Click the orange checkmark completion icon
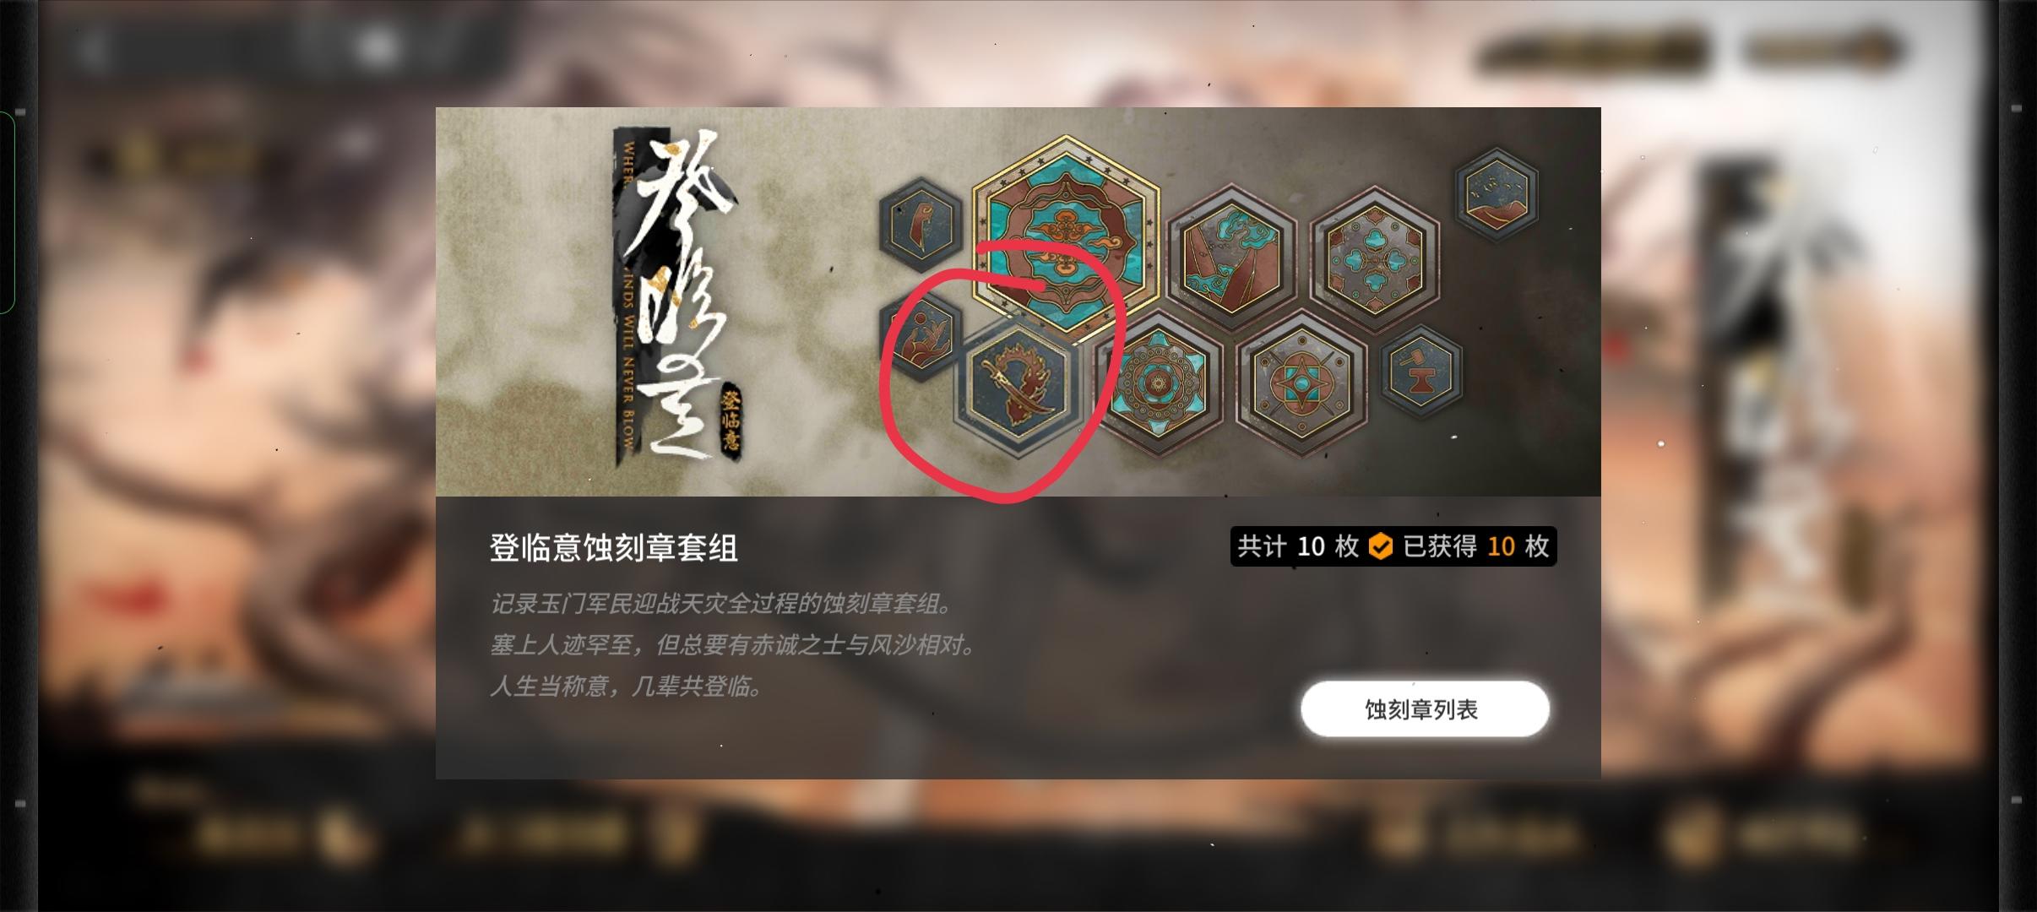This screenshot has height=912, width=2037. pyautogui.click(x=1380, y=547)
